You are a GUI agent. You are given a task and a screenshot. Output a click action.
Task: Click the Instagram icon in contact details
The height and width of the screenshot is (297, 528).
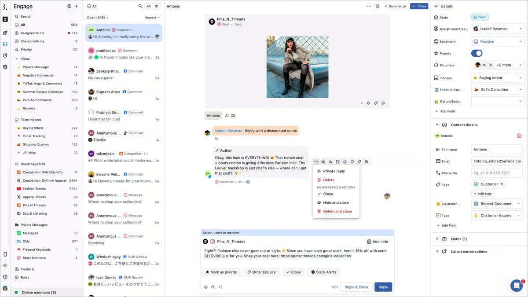519,136
